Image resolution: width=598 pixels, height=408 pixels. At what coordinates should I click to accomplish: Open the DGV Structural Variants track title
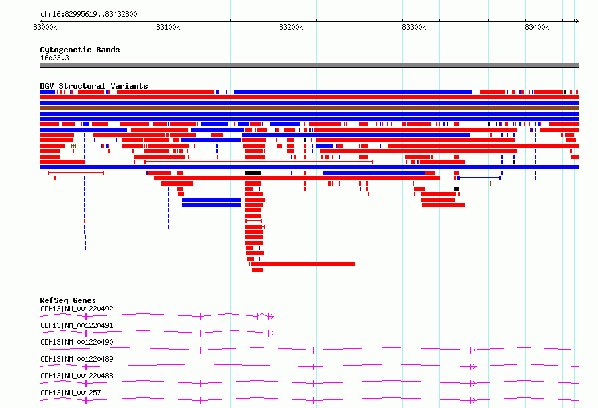coord(94,86)
